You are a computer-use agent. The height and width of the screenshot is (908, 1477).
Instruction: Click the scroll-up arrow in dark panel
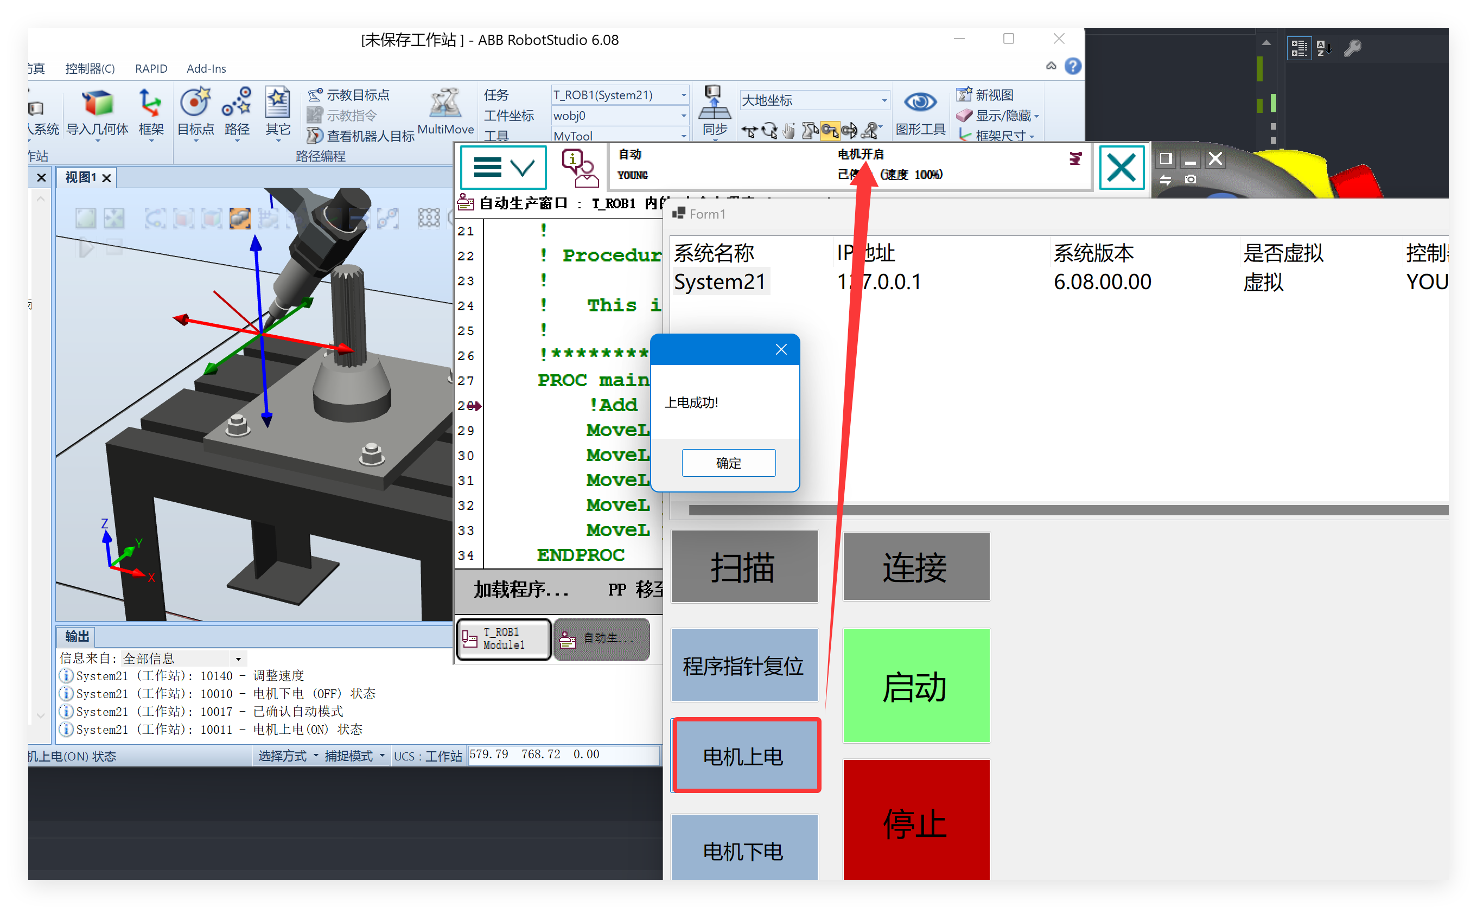[x=1265, y=43]
